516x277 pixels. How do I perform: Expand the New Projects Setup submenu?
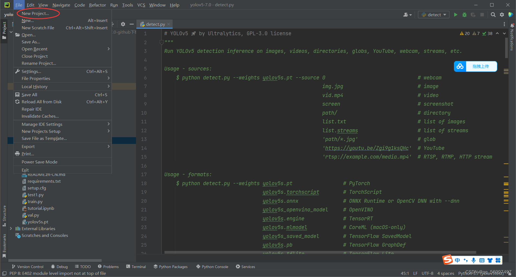pos(62,131)
